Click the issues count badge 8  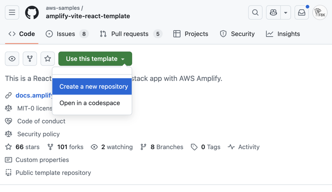click(x=84, y=34)
